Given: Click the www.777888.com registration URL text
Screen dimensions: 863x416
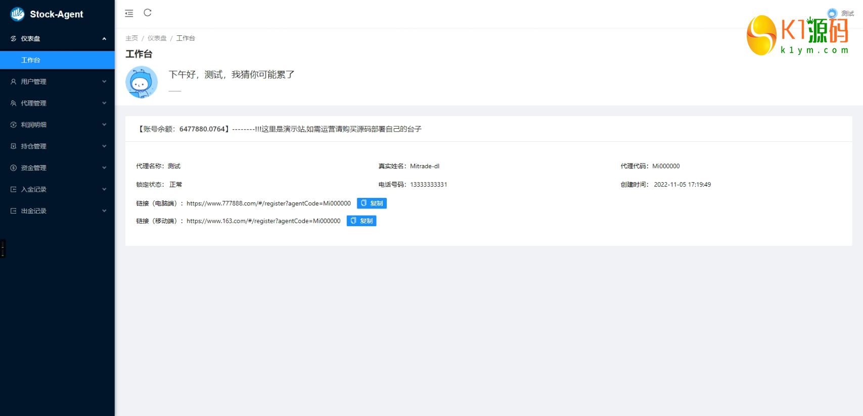Looking at the screenshot, I should pyautogui.click(x=268, y=203).
